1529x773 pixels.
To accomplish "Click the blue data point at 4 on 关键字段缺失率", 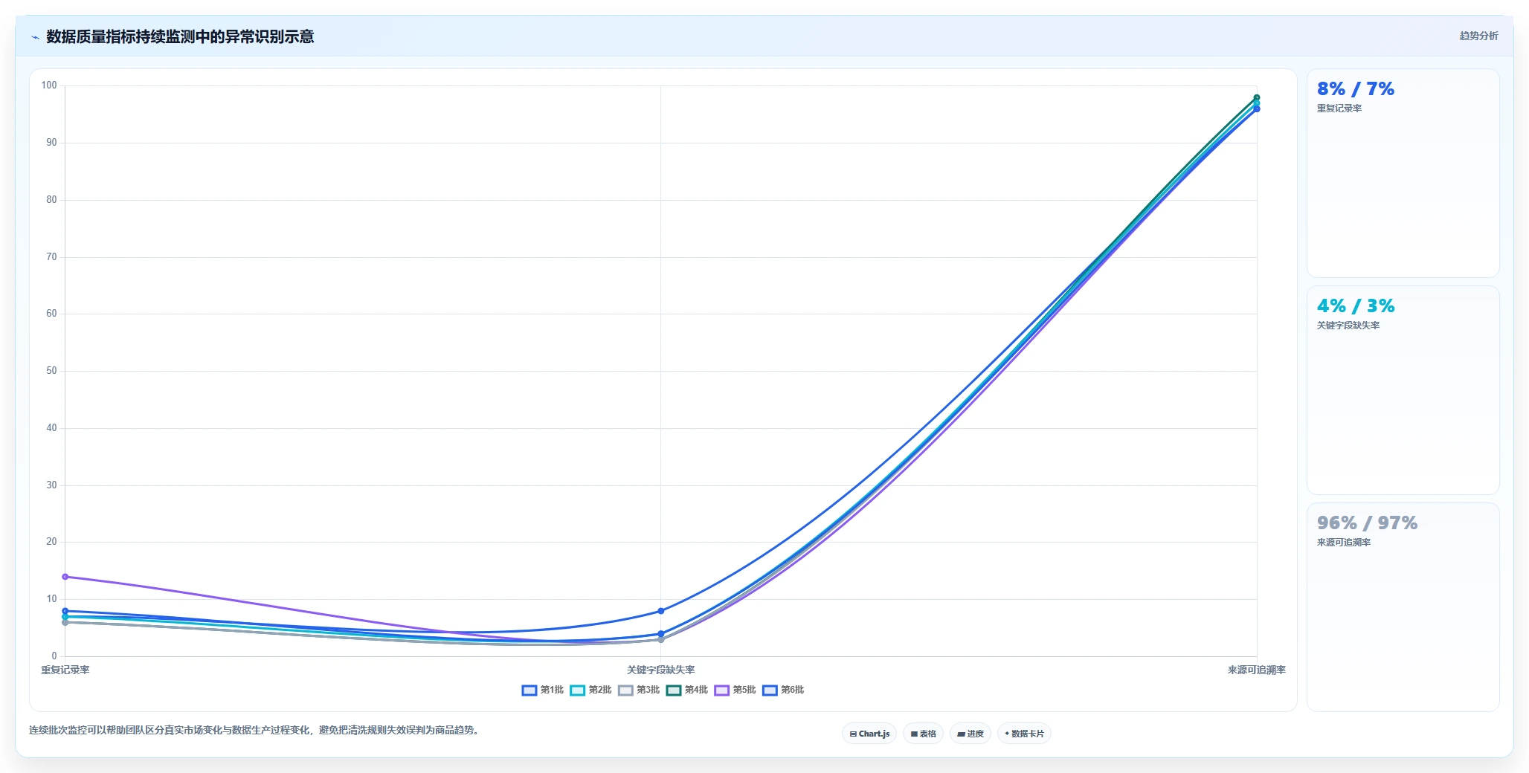I will (x=661, y=634).
